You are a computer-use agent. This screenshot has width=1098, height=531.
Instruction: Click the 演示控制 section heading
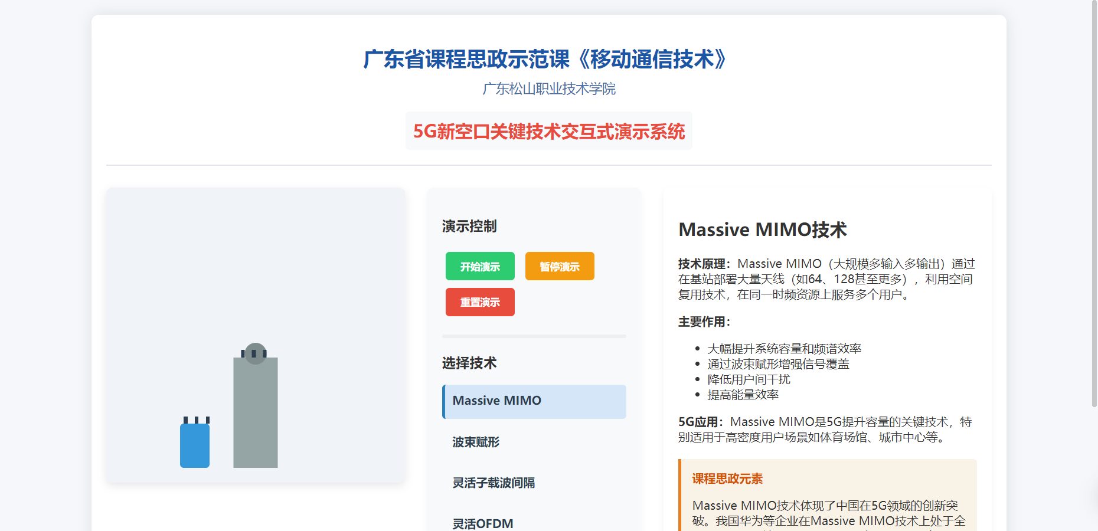tap(469, 226)
